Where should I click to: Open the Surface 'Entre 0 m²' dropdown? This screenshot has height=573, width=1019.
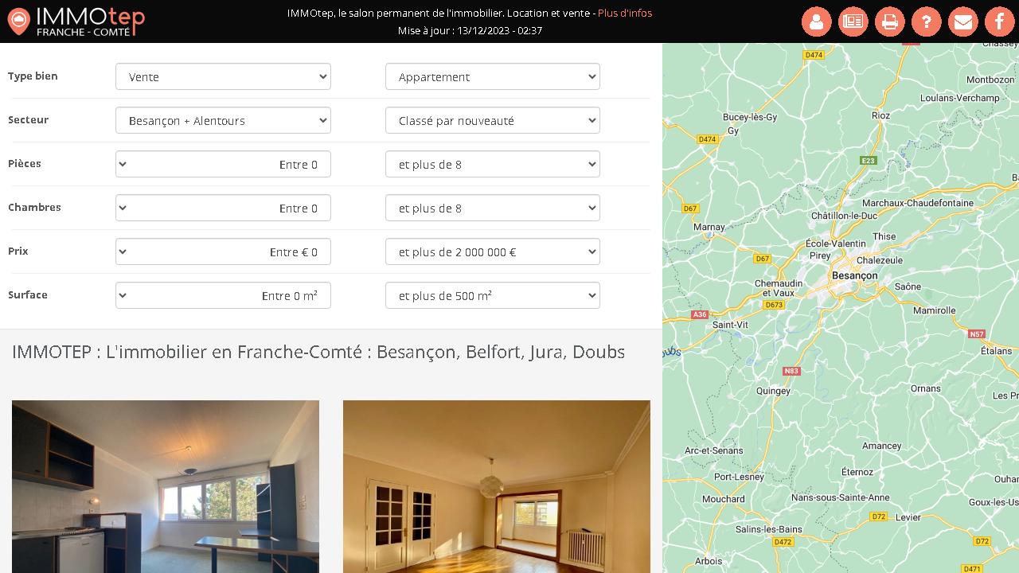223,295
